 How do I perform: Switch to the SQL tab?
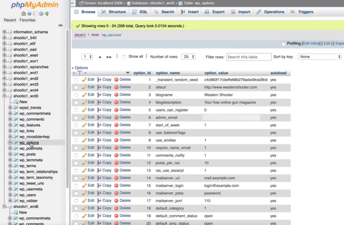[140, 12]
